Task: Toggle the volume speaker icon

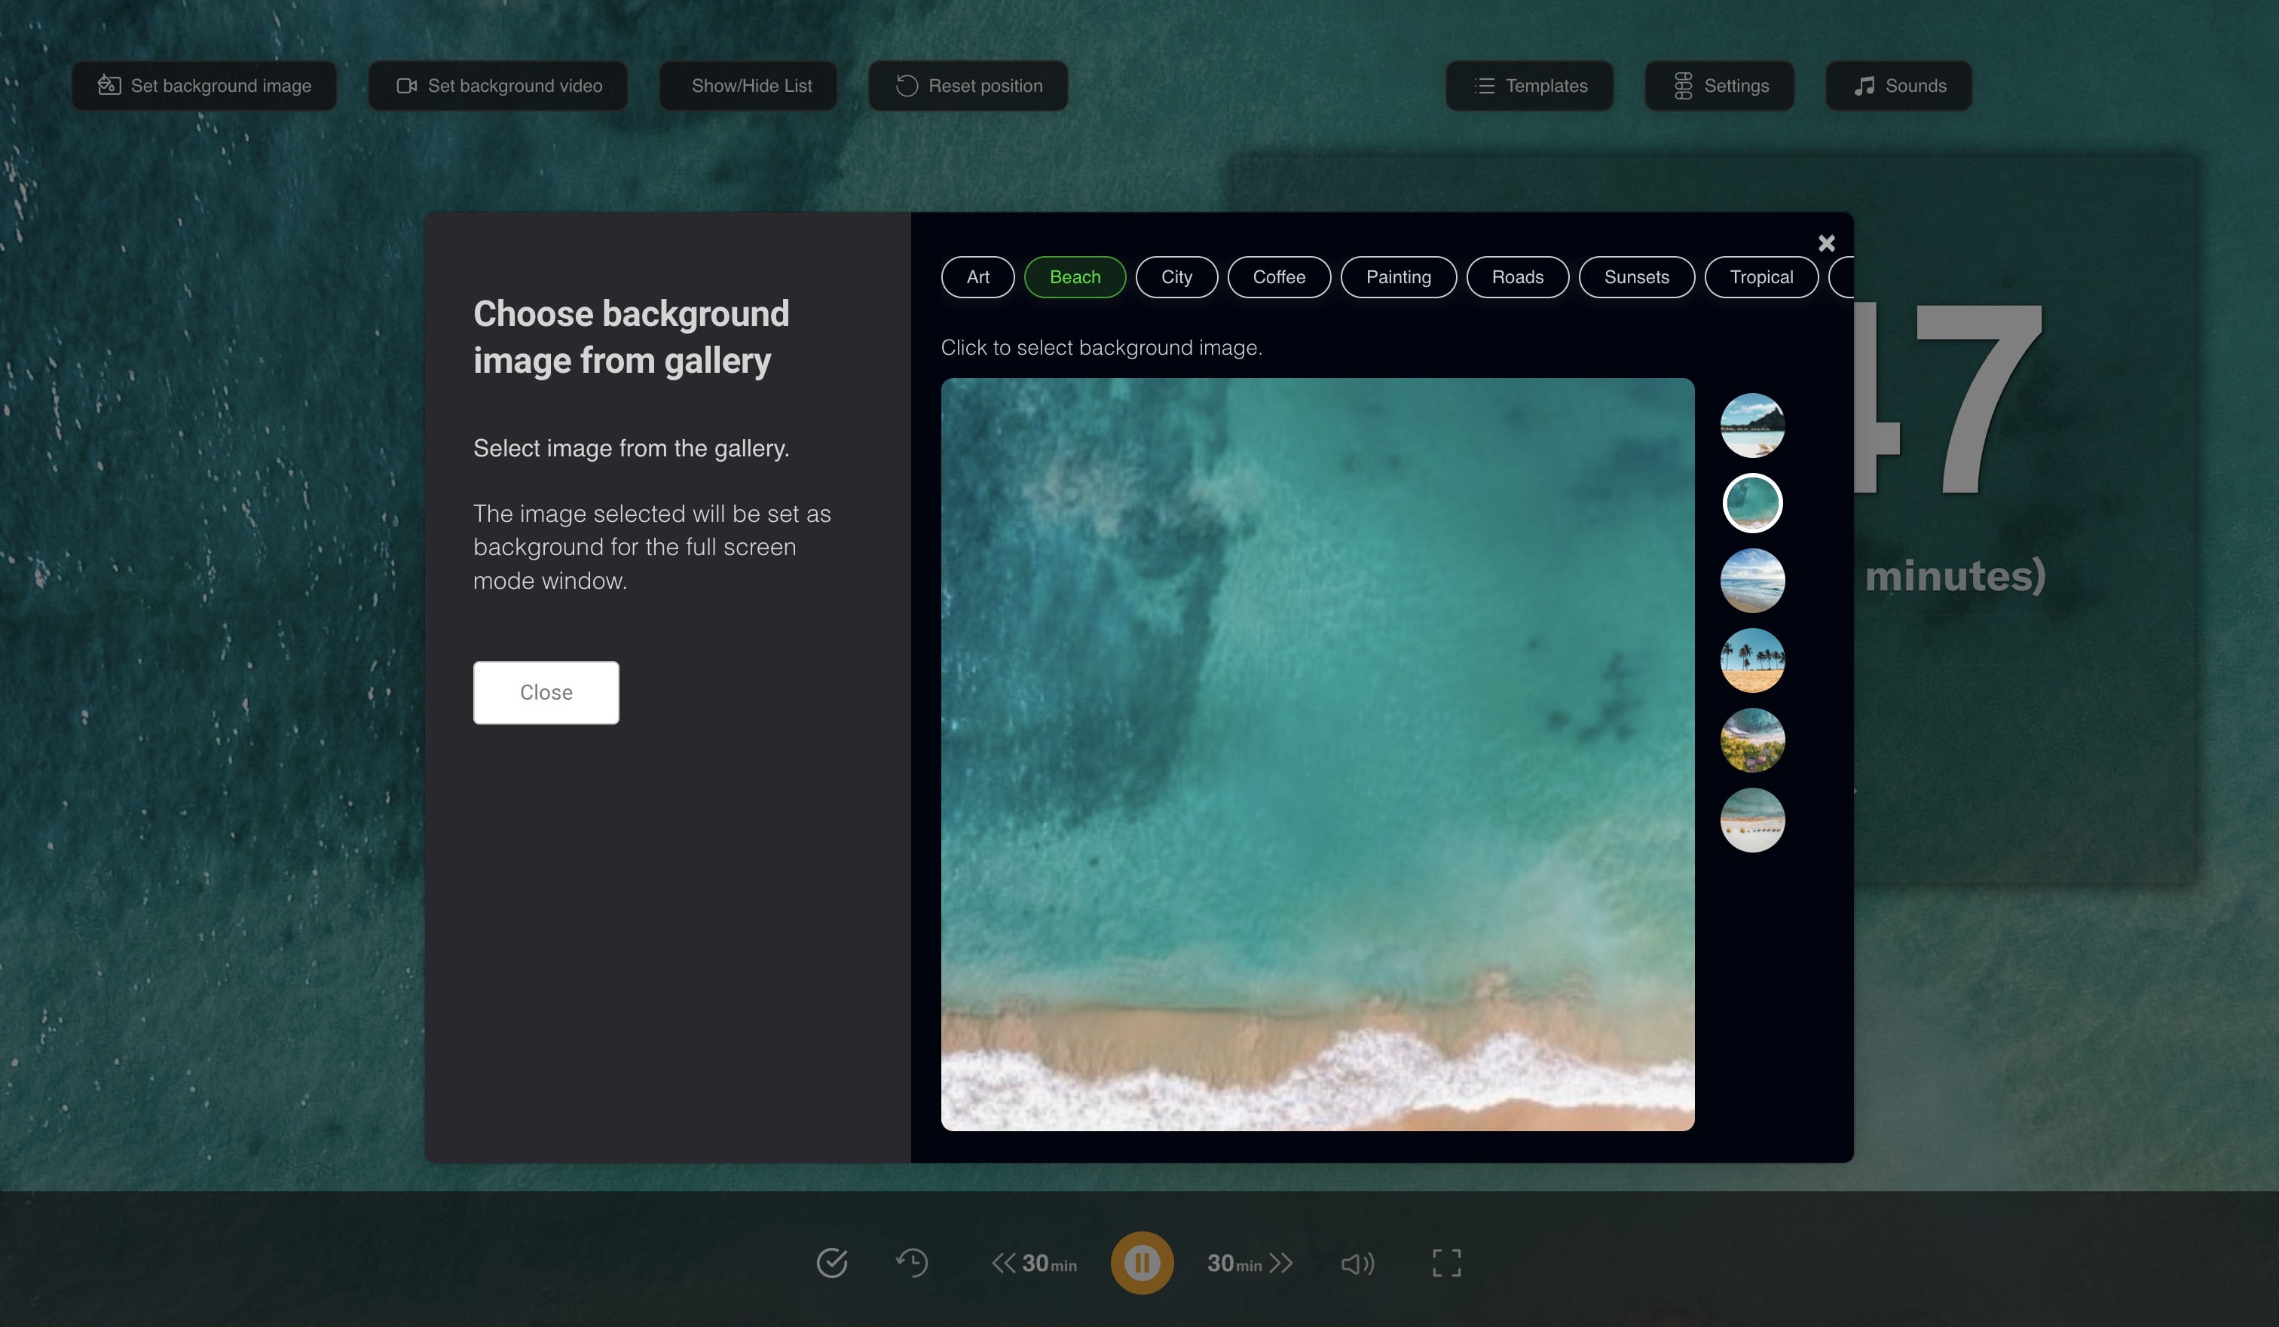Action: coord(1357,1263)
